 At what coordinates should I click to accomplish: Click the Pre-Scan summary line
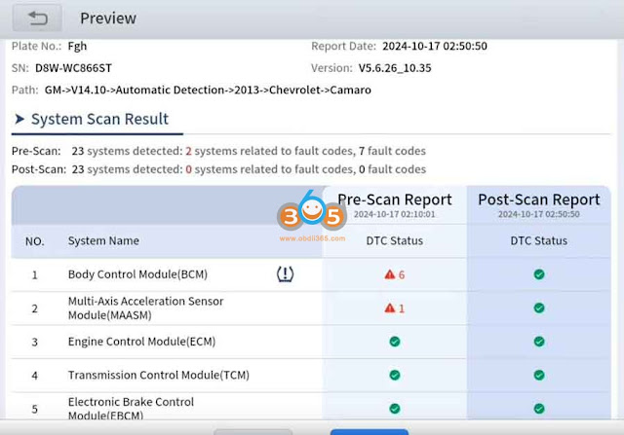pyautogui.click(x=218, y=151)
